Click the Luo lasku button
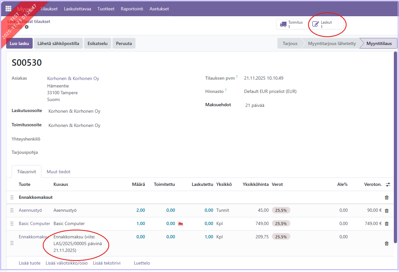Viewport: 399px width, 272px height. pos(19,43)
